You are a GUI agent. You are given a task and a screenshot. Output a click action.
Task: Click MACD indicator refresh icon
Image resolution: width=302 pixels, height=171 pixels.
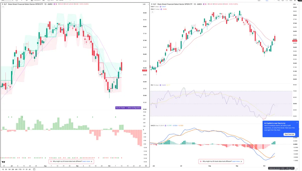(x=165, y=126)
